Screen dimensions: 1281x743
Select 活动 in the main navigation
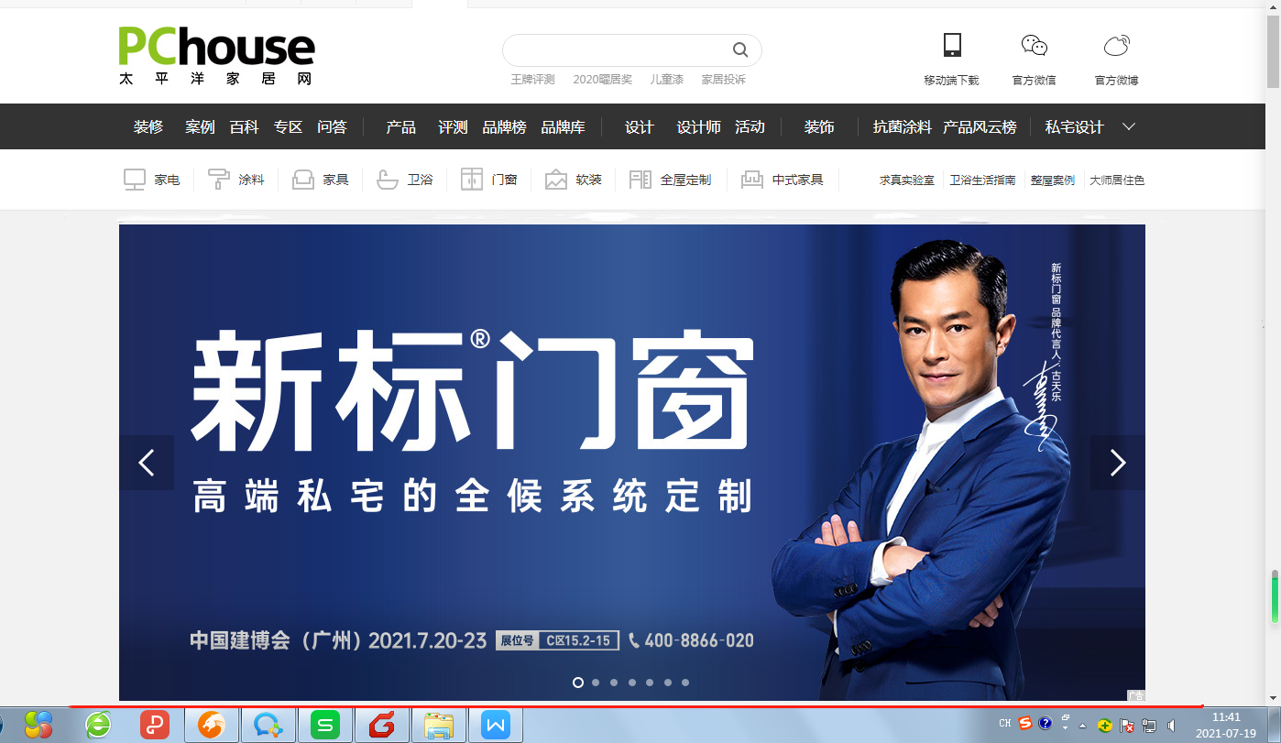750,127
